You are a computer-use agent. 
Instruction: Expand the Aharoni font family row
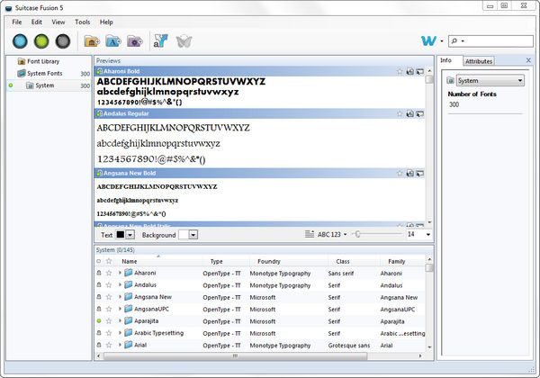point(119,273)
